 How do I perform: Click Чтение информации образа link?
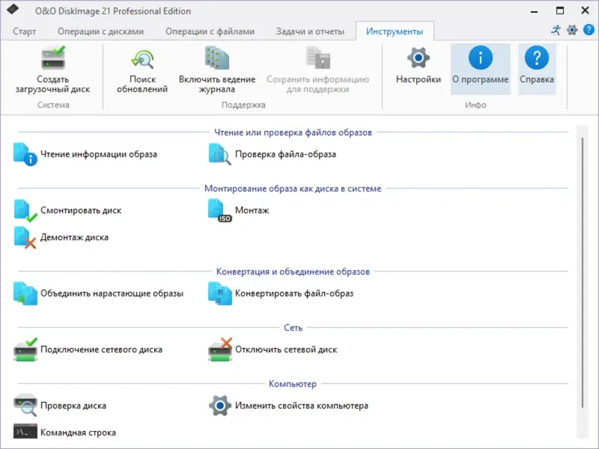(99, 154)
